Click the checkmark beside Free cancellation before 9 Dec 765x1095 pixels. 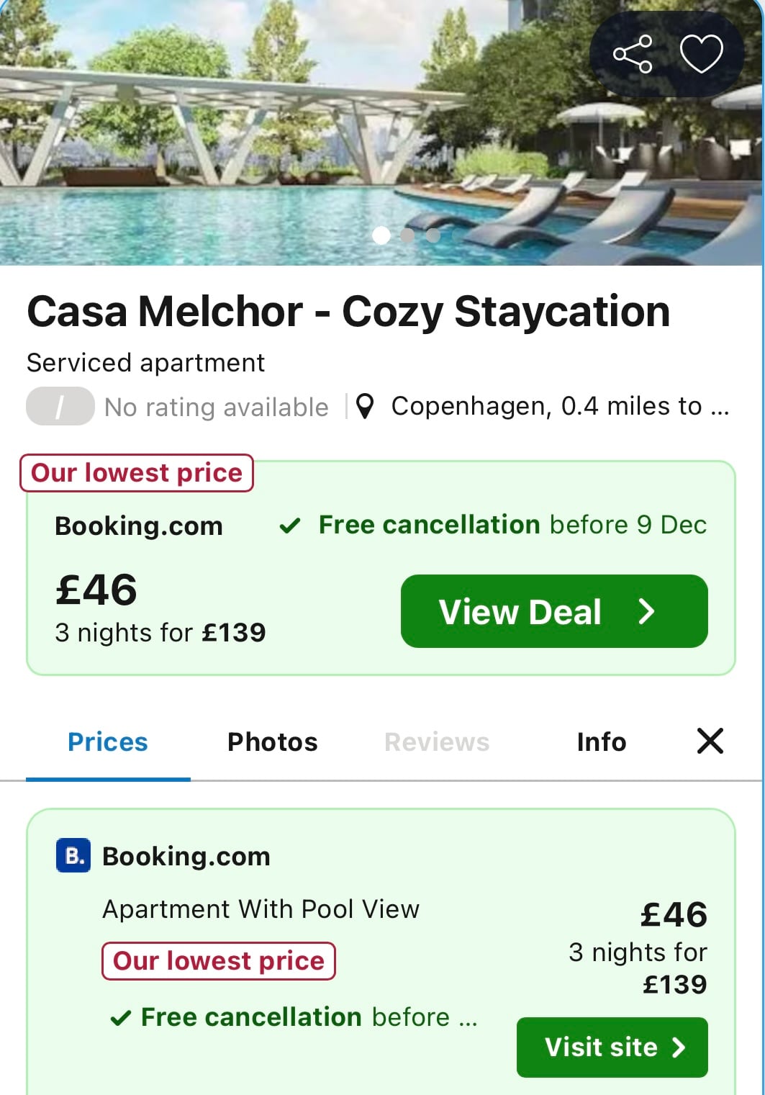[x=291, y=525]
